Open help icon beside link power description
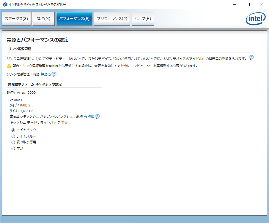 251,58
